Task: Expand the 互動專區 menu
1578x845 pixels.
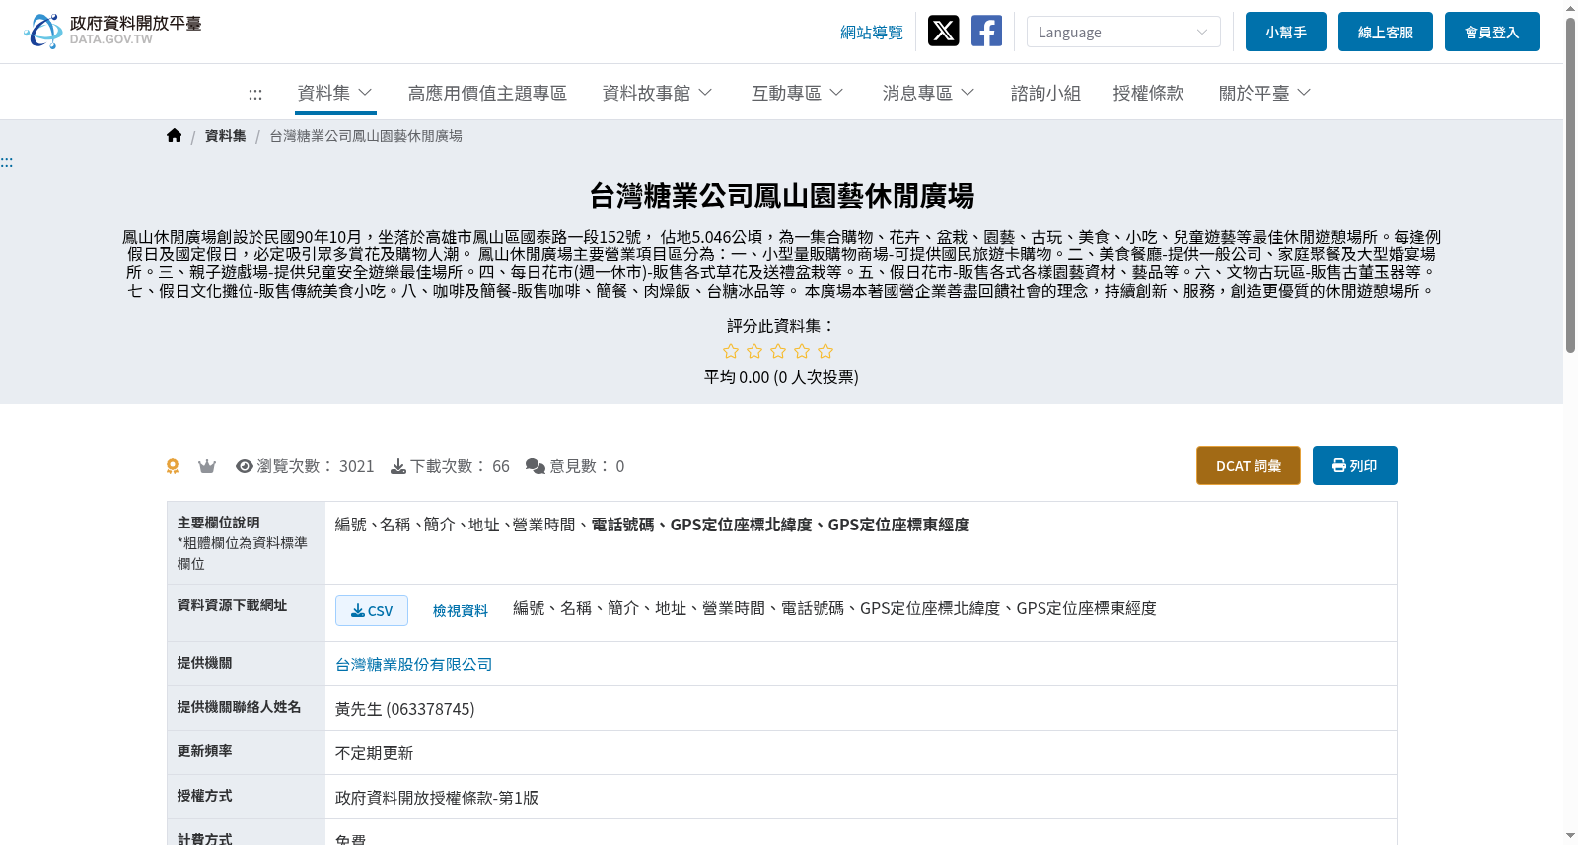Action: (x=797, y=93)
